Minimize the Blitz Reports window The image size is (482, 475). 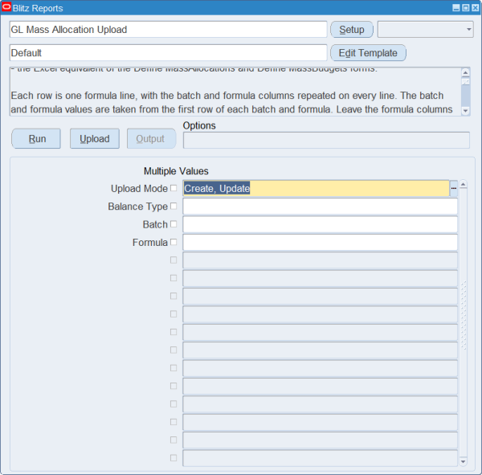456,8
